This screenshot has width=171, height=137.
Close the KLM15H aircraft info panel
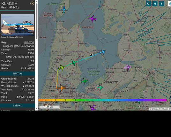[x=32, y=4]
